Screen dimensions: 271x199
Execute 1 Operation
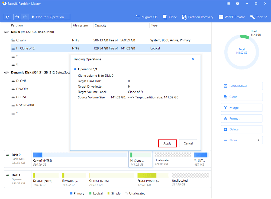point(49,17)
